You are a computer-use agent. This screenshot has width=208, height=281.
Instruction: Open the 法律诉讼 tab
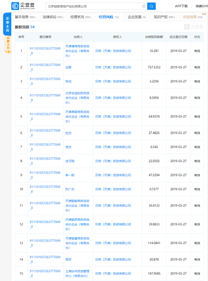point(53,17)
